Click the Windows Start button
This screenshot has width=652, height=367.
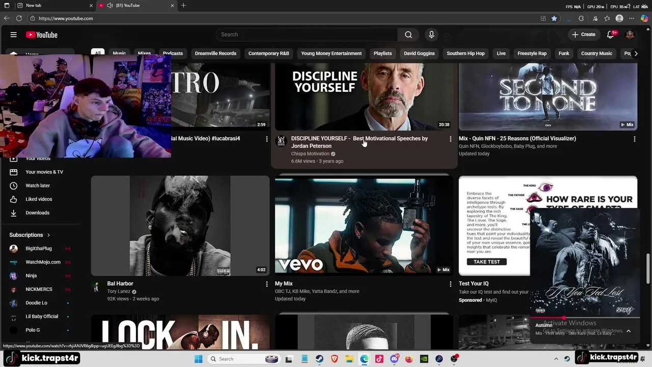(x=198, y=359)
